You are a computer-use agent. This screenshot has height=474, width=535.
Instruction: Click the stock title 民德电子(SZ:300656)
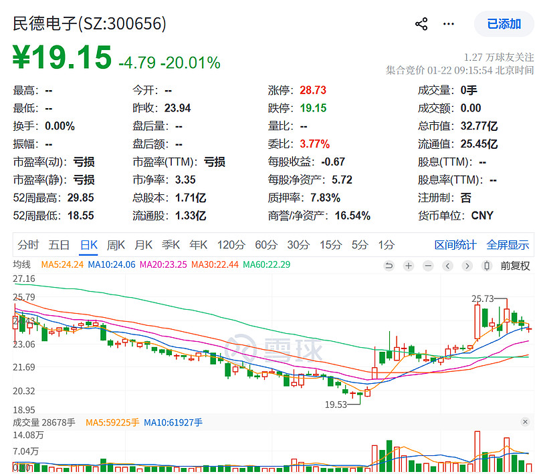[x=90, y=24]
